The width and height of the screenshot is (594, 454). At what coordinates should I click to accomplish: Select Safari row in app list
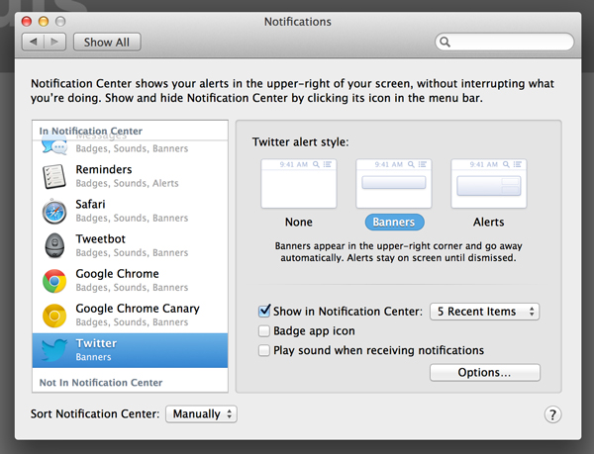[130, 211]
